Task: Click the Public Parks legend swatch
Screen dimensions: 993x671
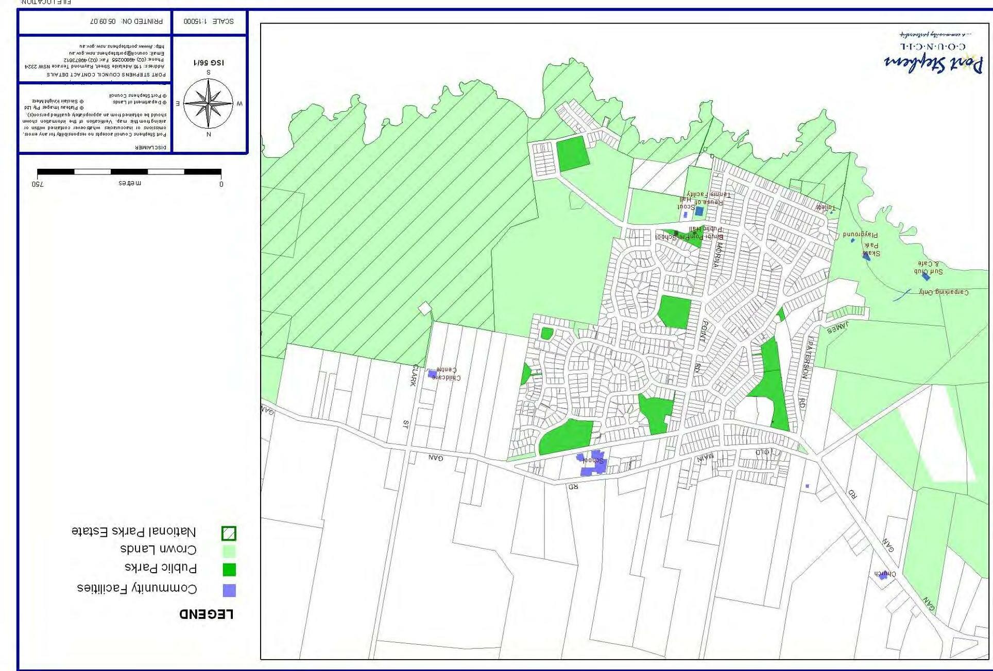Action: [x=229, y=570]
